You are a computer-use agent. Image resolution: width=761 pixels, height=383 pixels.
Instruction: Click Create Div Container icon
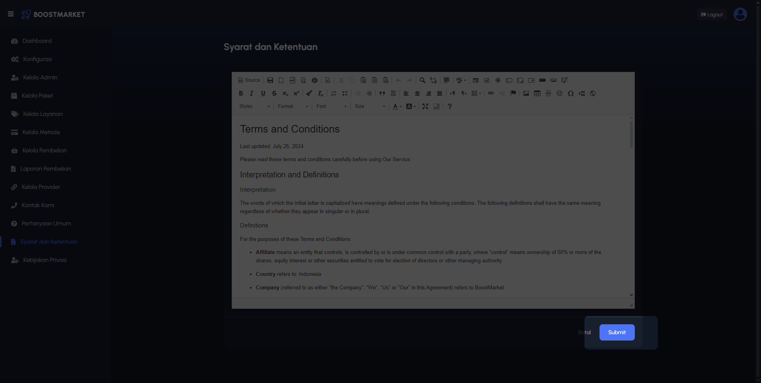pos(393,93)
